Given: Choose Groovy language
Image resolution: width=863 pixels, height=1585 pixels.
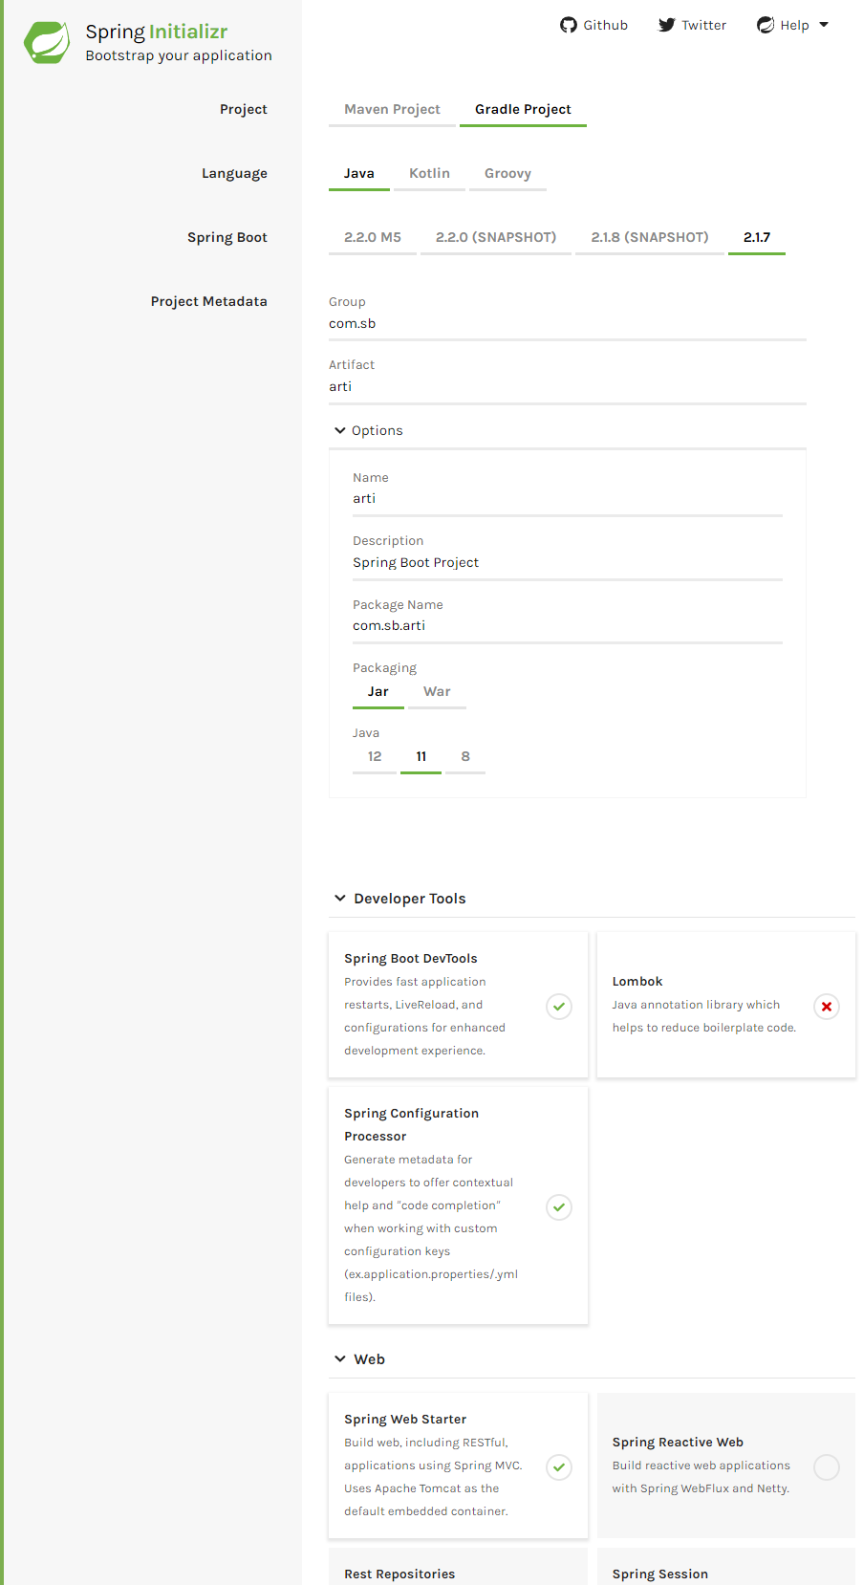Looking at the screenshot, I should tap(507, 174).
